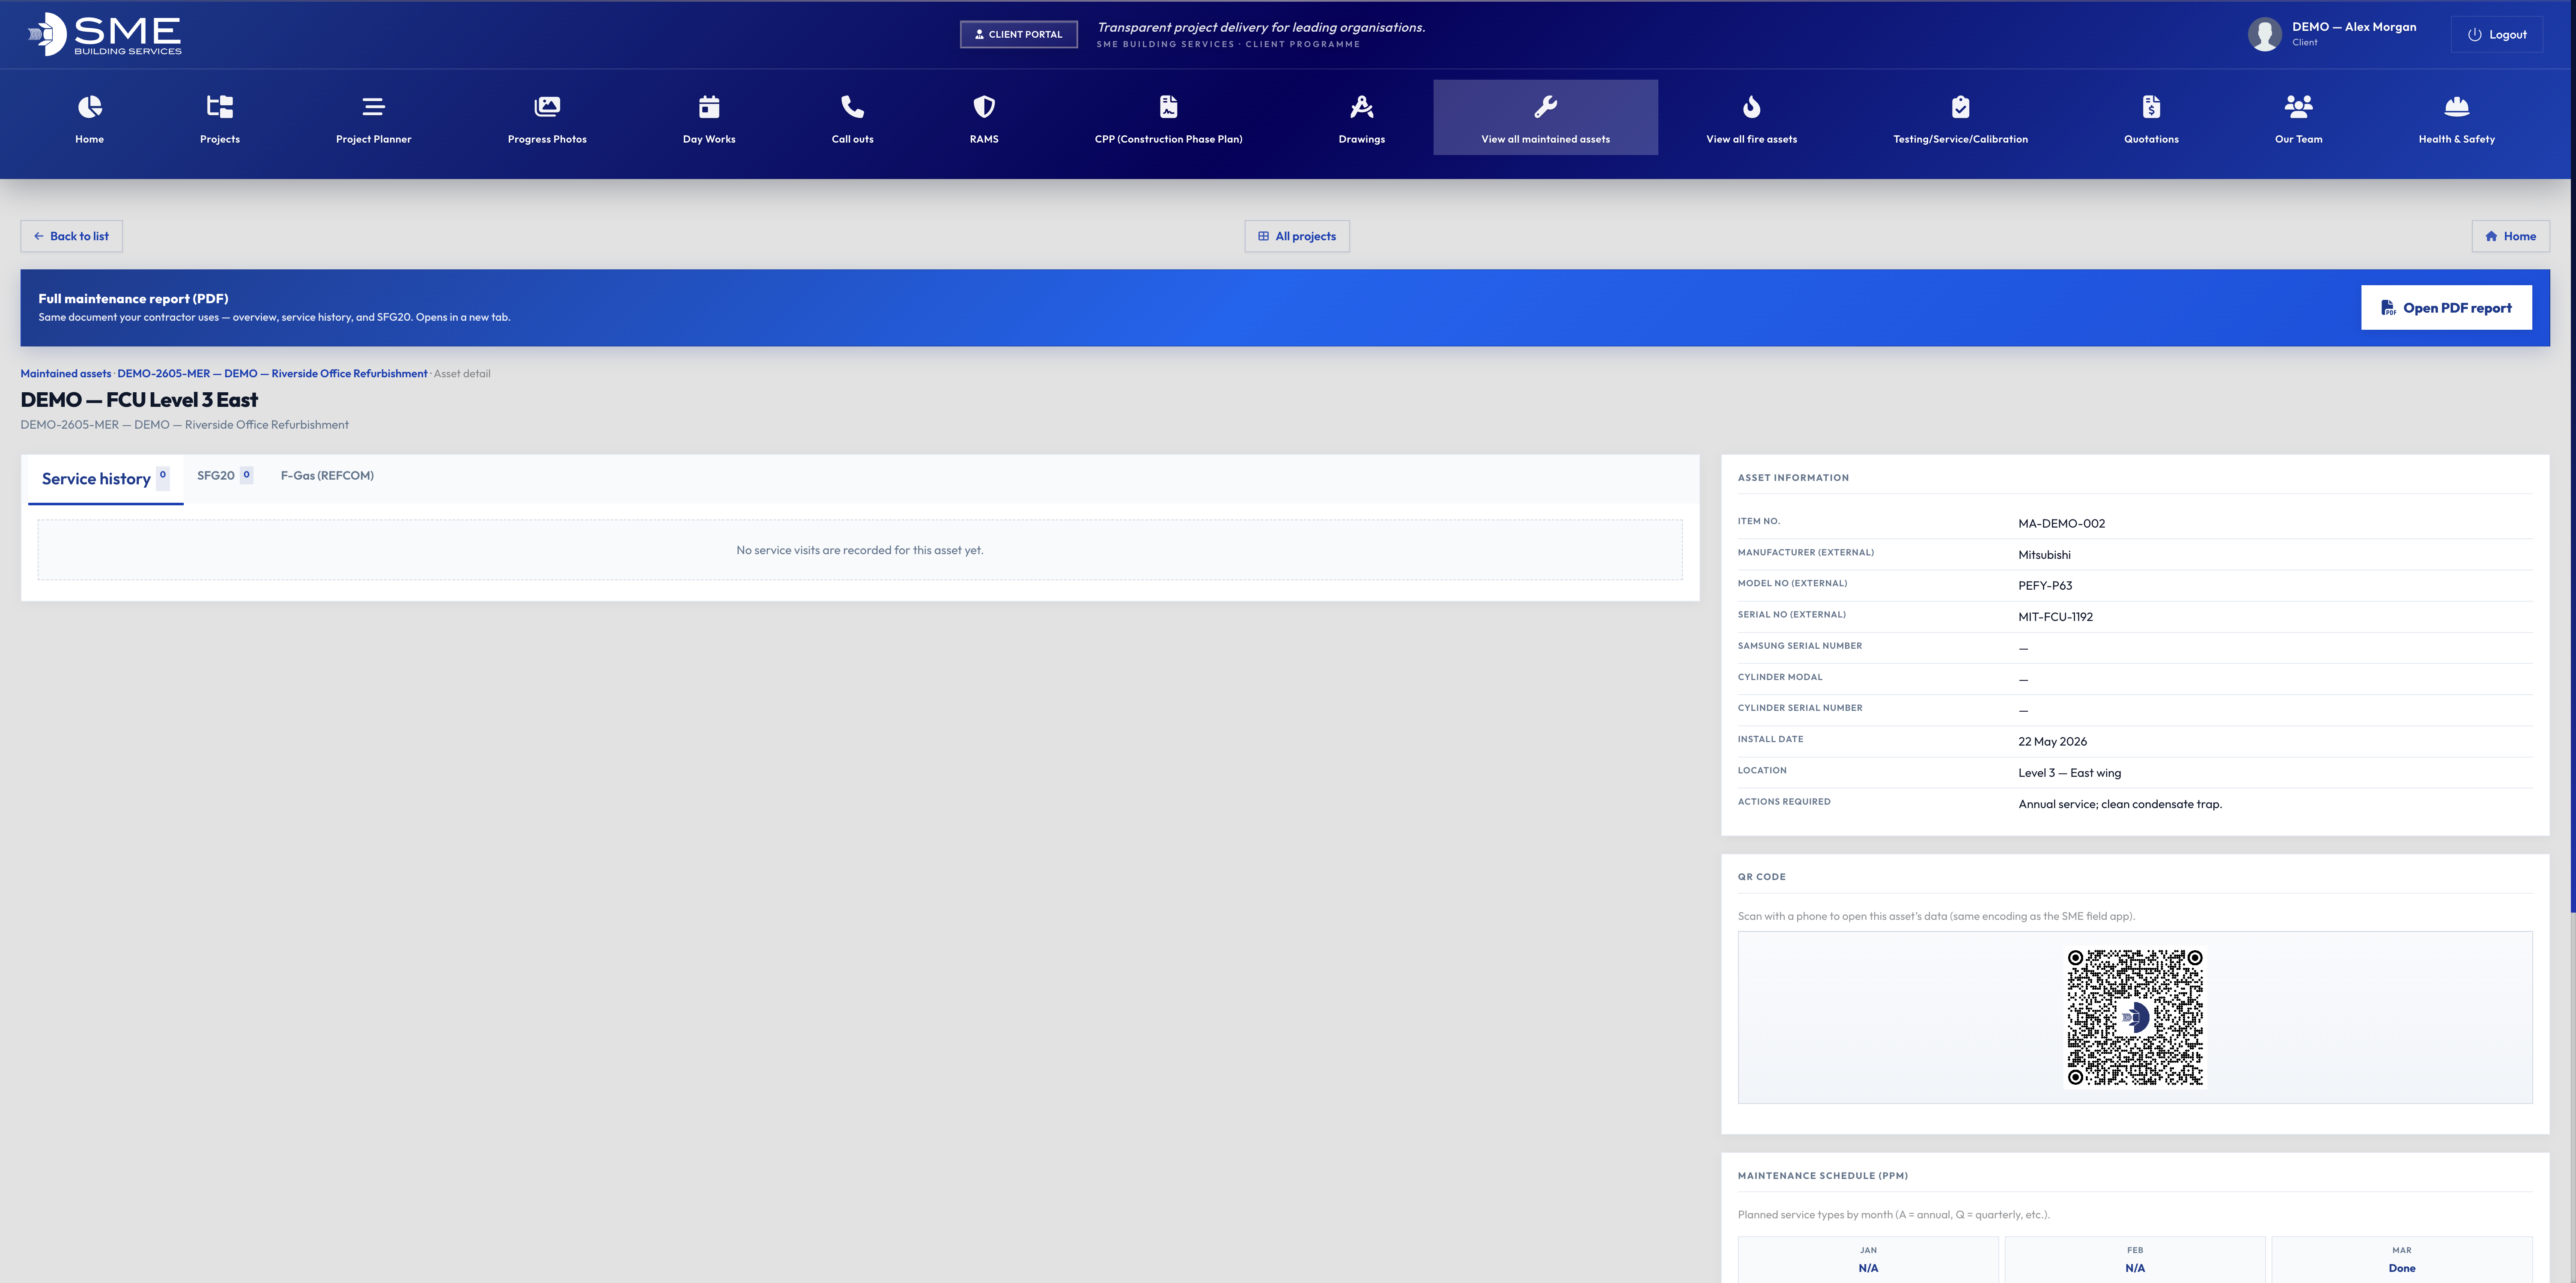Screen dimensions: 2576x1283
Task: Follow the DEMO-2605-MER Riverside Office Refurbishment breadcrumb
Action: tap(272, 374)
